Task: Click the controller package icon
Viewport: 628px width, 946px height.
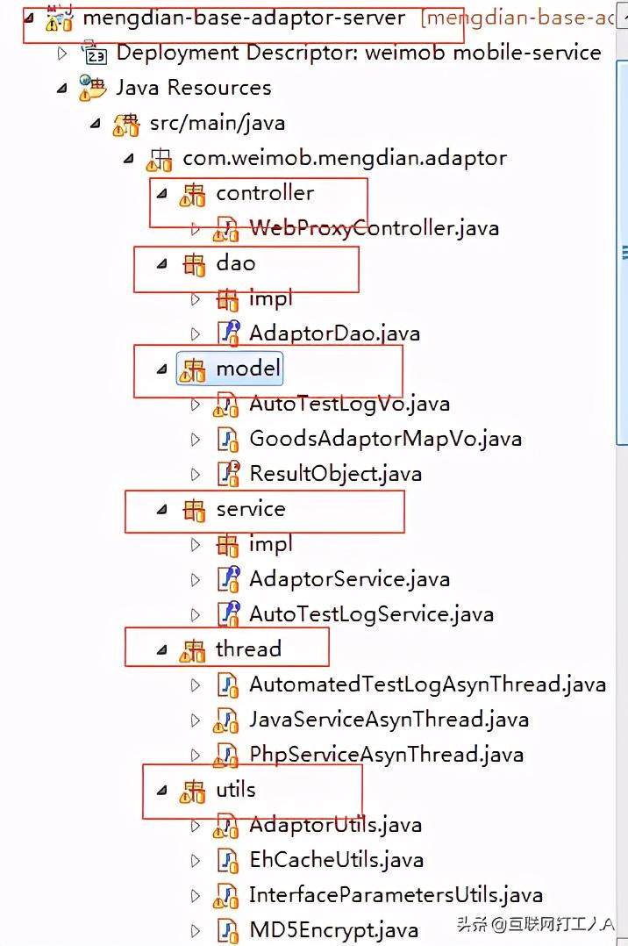Action: click(193, 194)
